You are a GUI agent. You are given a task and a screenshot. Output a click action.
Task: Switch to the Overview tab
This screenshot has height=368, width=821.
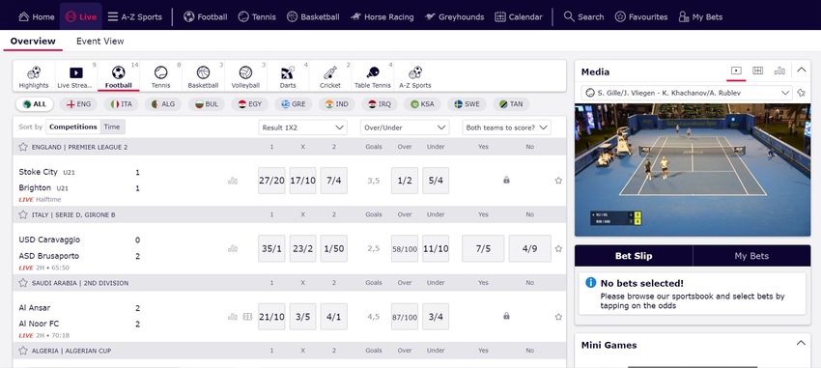pyautogui.click(x=33, y=41)
